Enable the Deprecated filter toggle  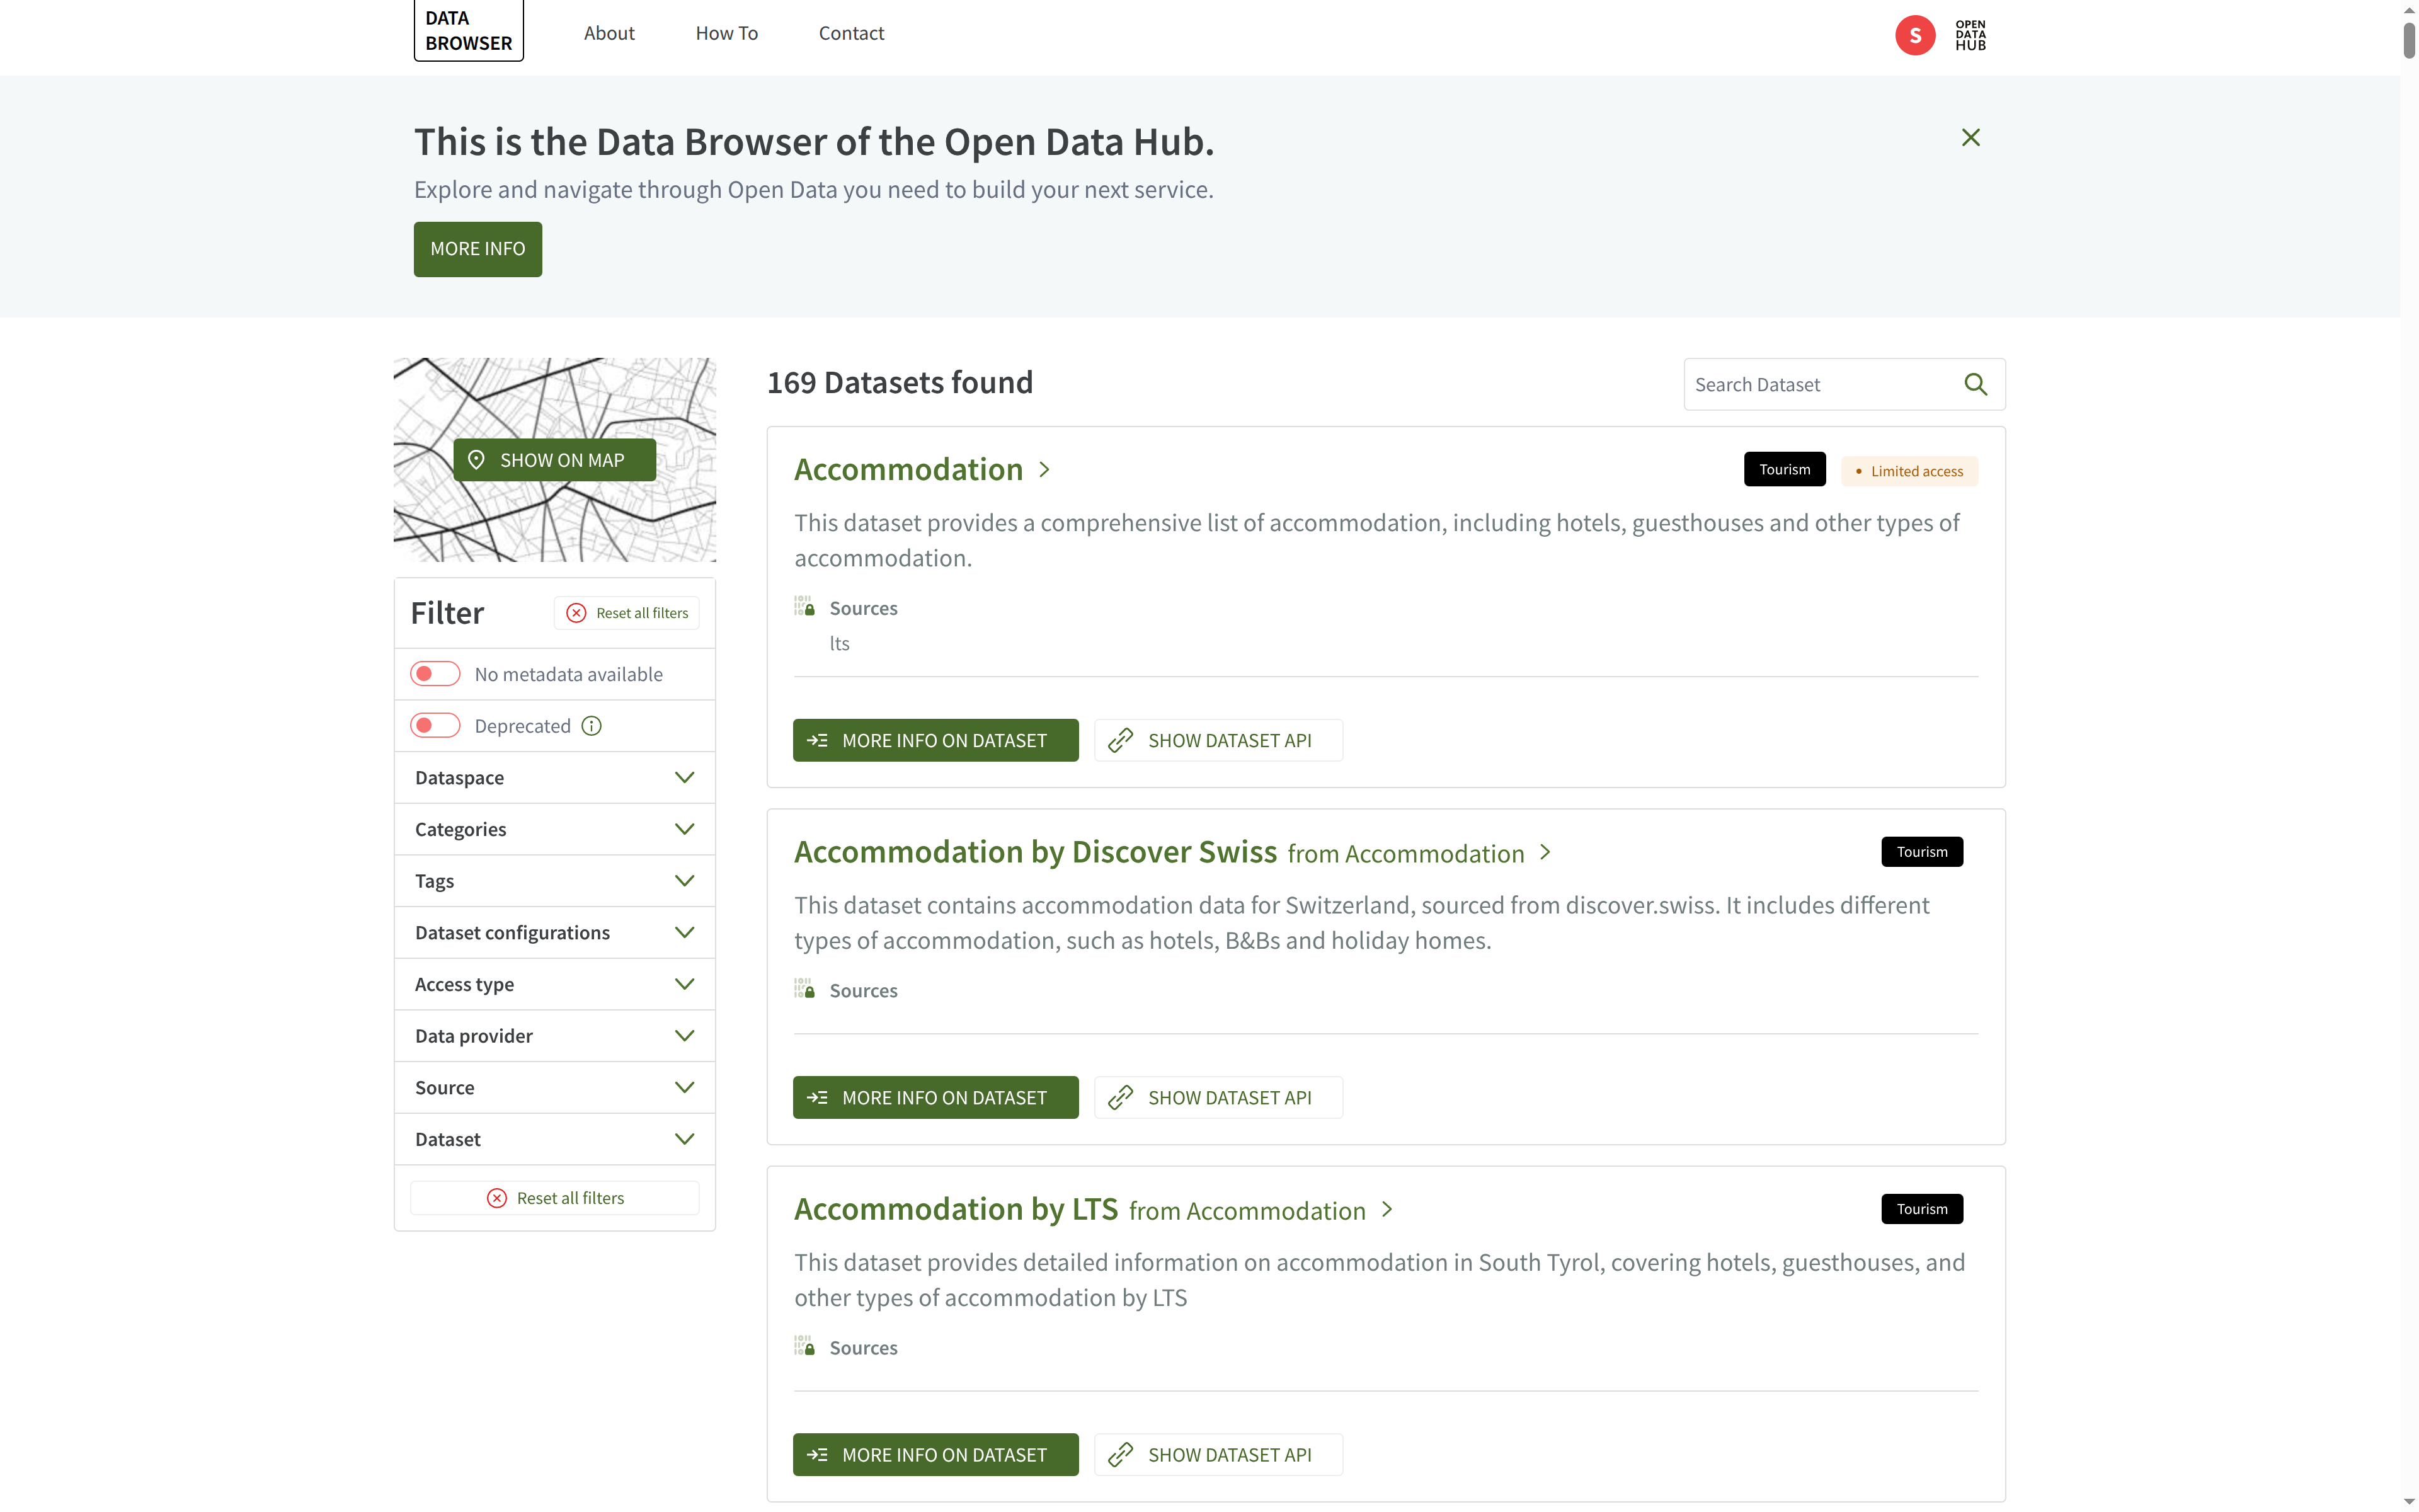point(434,725)
